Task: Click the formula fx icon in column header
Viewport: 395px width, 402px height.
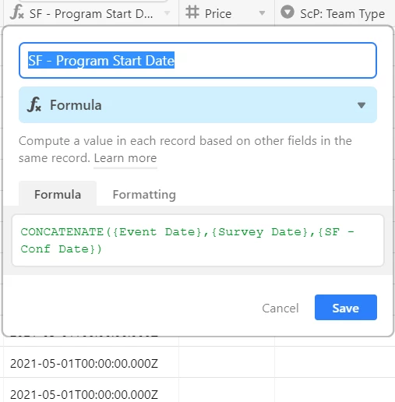Action: 17,12
